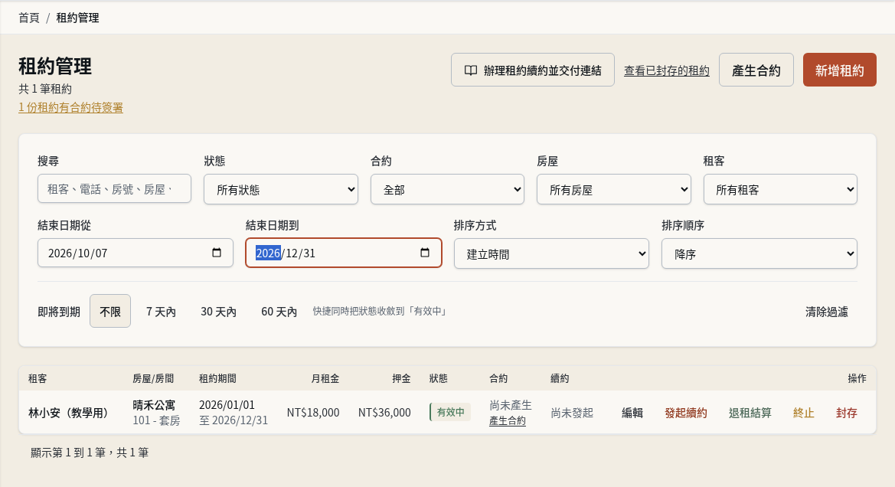The width and height of the screenshot is (895, 487).
Task: Open the 排序方式 dropdown showing 建立時間
Action: [551, 253]
